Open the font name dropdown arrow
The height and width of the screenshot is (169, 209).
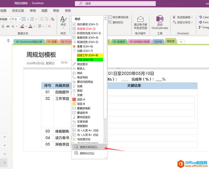(9, 19)
